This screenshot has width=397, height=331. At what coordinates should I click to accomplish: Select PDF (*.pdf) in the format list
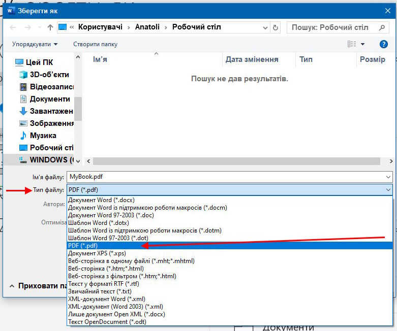click(230, 246)
